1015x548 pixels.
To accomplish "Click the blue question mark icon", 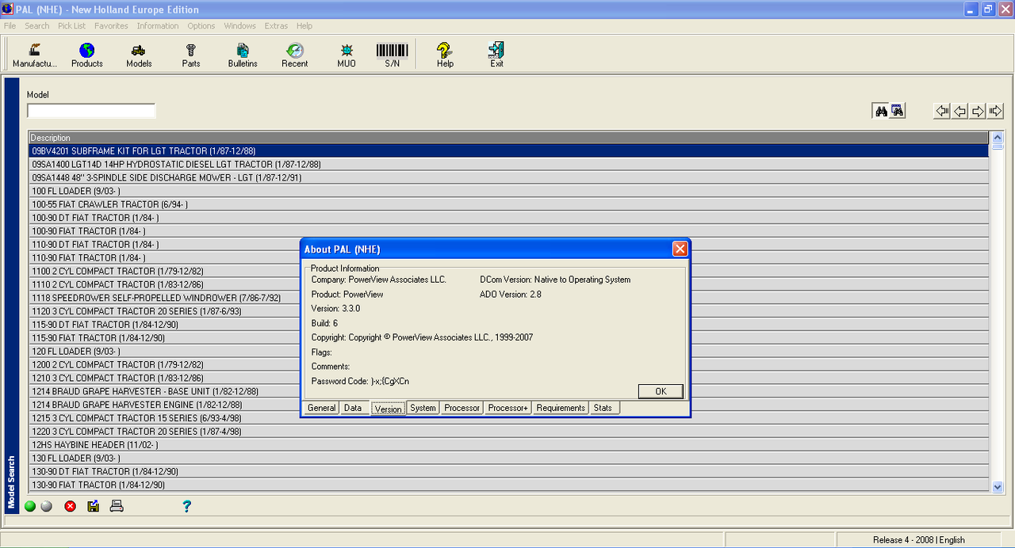I will coord(186,506).
